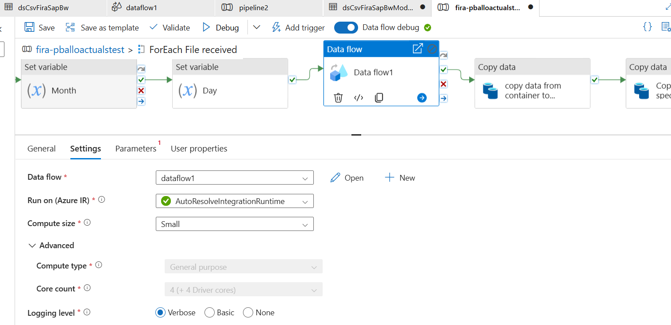
Task: Open the Compute size Small dropdown
Action: (235, 224)
